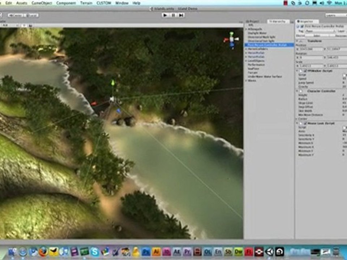The width and height of the screenshot is (347, 260).
Task: Open After Effects from the Dock
Action: coord(177,252)
